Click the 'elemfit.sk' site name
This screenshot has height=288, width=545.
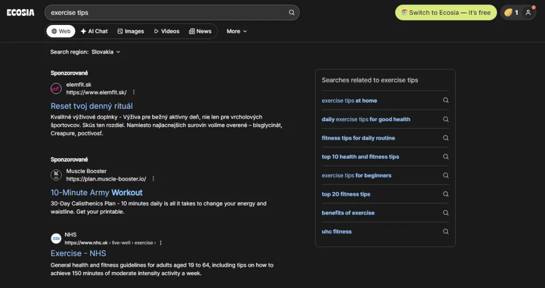coord(79,84)
